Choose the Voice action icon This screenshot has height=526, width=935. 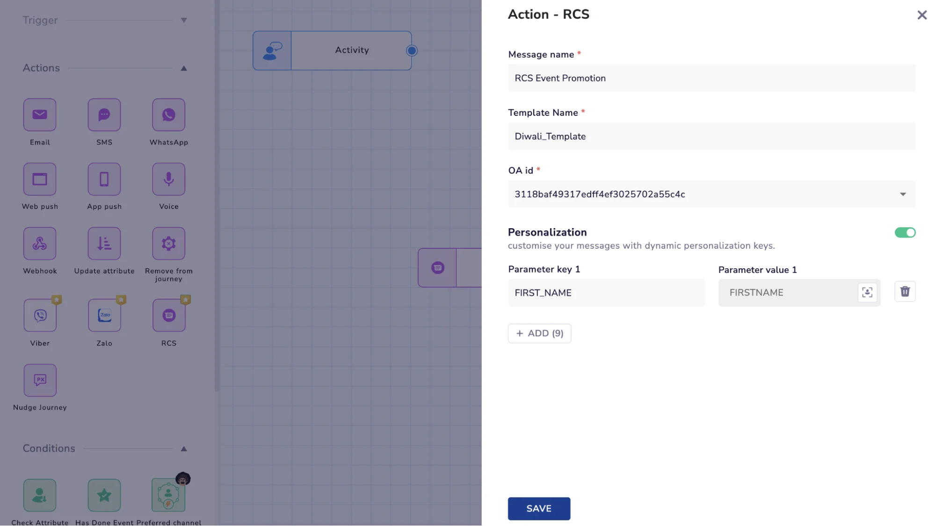pos(169,179)
